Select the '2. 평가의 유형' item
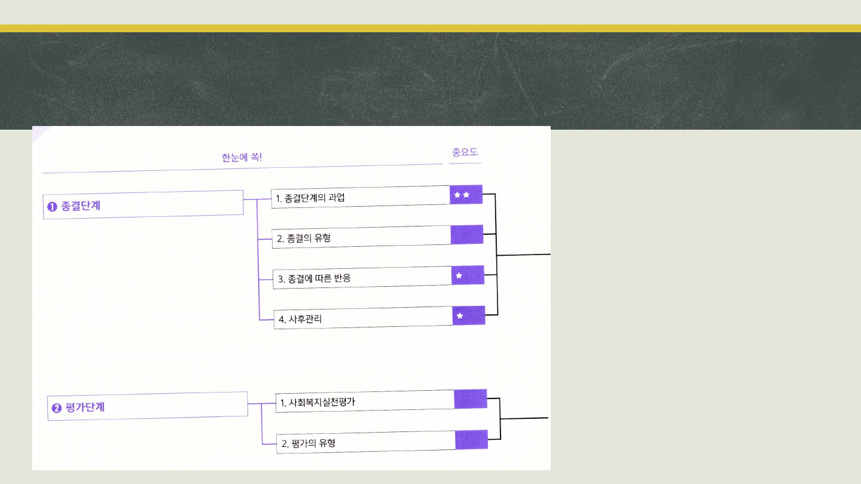 366,442
